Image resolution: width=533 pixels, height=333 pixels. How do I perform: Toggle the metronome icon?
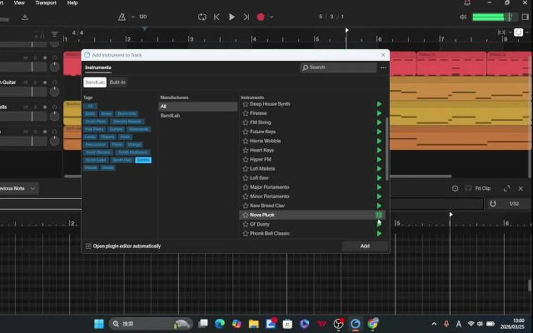(x=122, y=17)
